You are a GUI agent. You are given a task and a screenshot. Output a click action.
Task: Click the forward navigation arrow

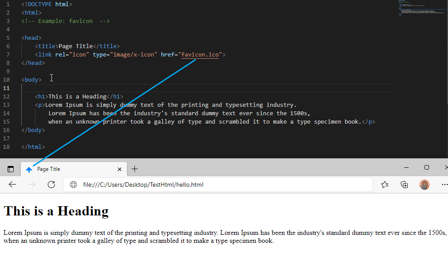31,185
